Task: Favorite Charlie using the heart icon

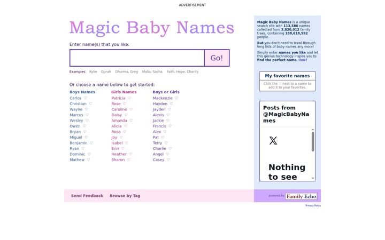Action: point(170,149)
